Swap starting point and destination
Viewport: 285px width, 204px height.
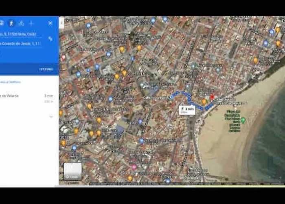click(50, 39)
